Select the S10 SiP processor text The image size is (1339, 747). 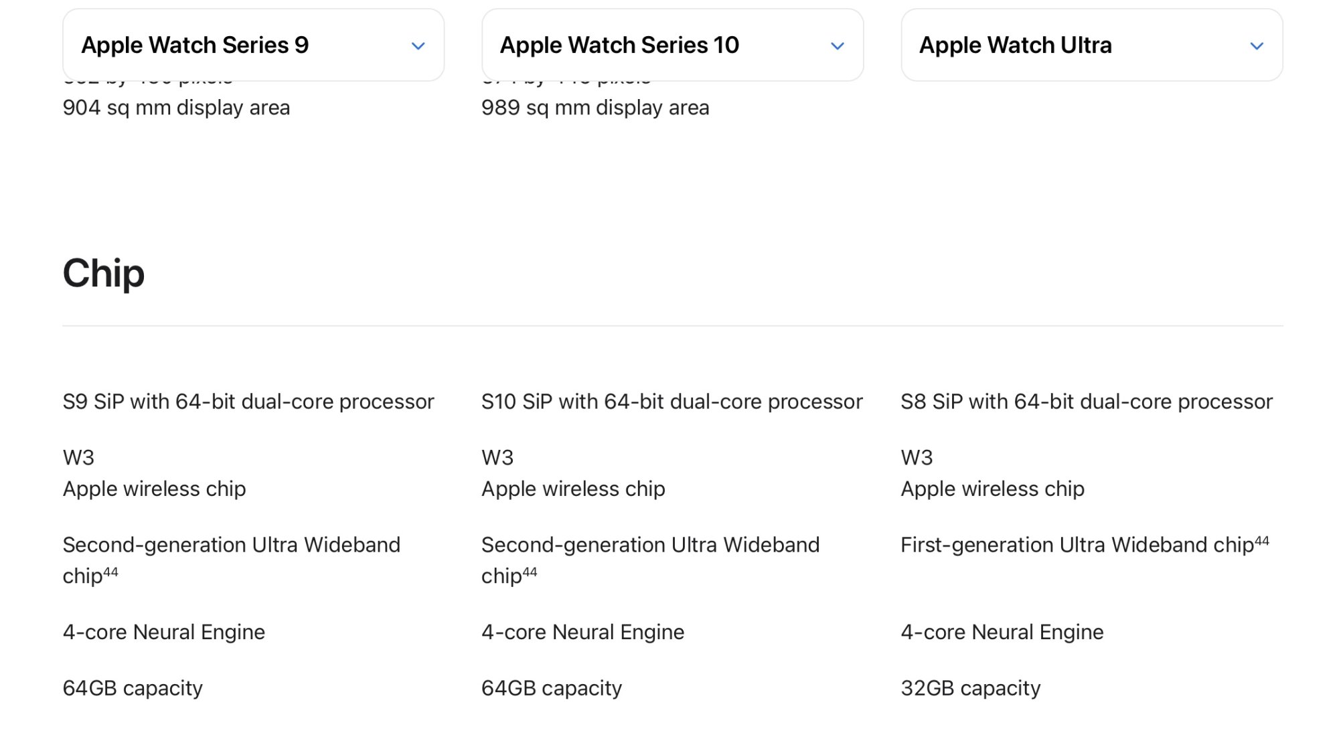coord(672,402)
